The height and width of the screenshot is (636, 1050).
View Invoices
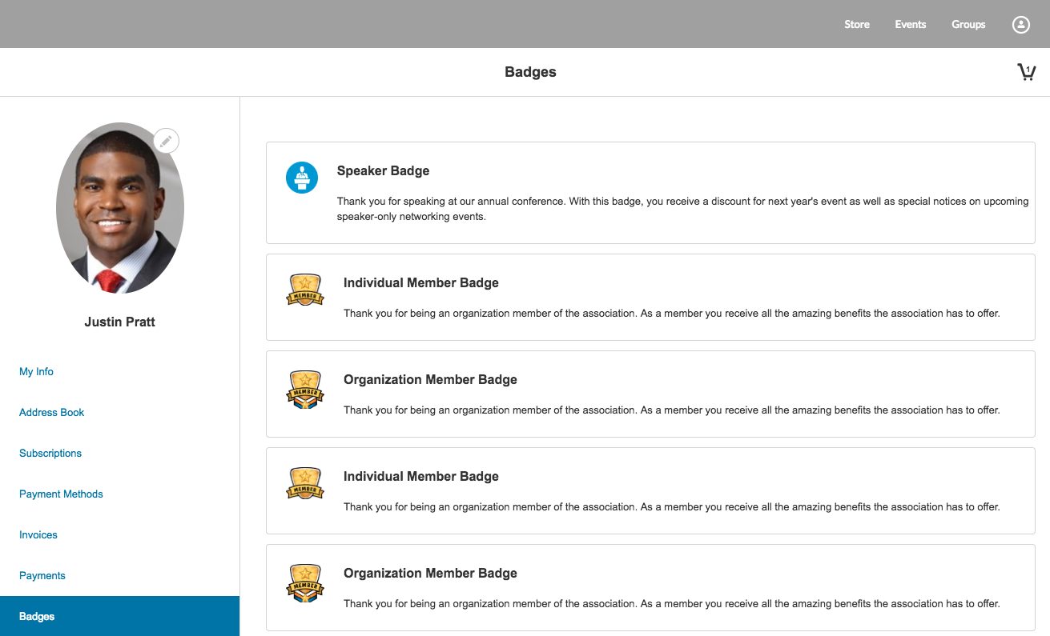point(38,534)
